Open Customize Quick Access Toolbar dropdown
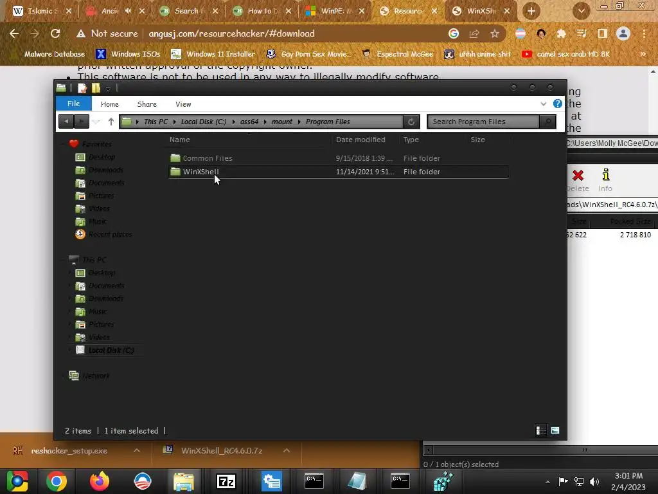This screenshot has height=494, width=658. point(108,88)
